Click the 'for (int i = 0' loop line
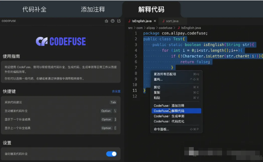The image size is (263, 162). coord(202,50)
